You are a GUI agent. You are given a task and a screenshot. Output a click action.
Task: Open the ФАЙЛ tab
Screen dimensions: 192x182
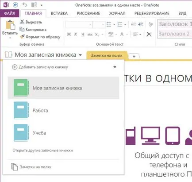[10, 13]
